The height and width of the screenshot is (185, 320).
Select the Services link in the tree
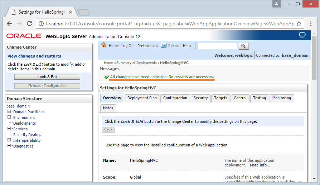(x=20, y=129)
